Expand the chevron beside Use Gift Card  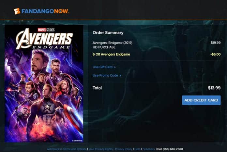coord(115,67)
